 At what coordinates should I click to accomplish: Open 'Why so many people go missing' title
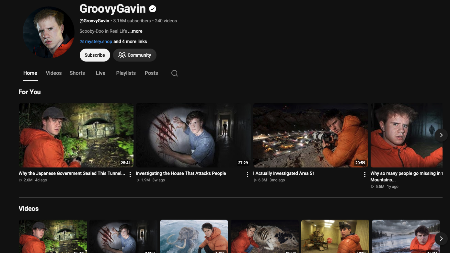pyautogui.click(x=406, y=177)
